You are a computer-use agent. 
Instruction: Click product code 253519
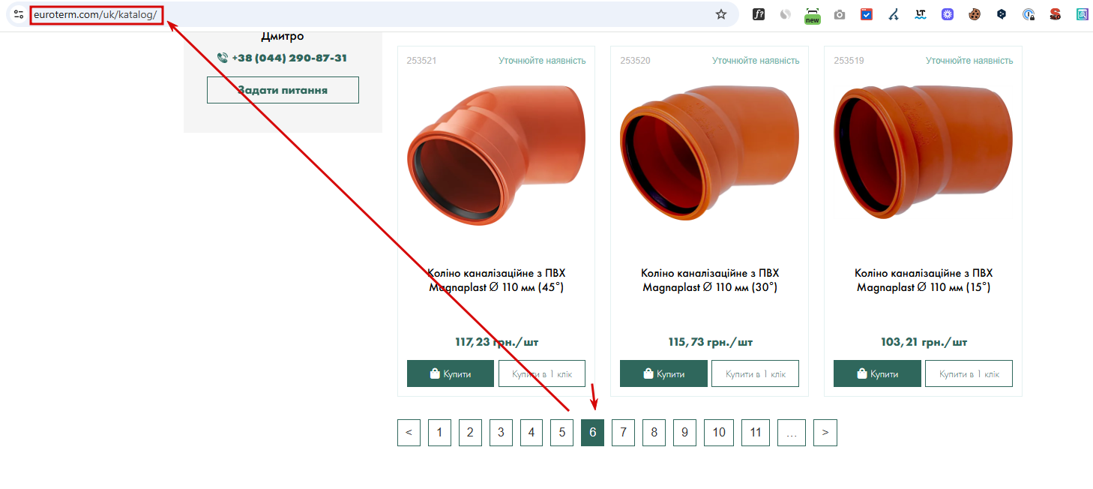coord(849,61)
